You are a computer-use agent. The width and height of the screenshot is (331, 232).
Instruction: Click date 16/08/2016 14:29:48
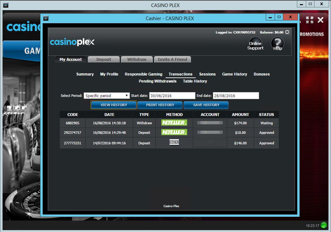pyautogui.click(x=109, y=133)
